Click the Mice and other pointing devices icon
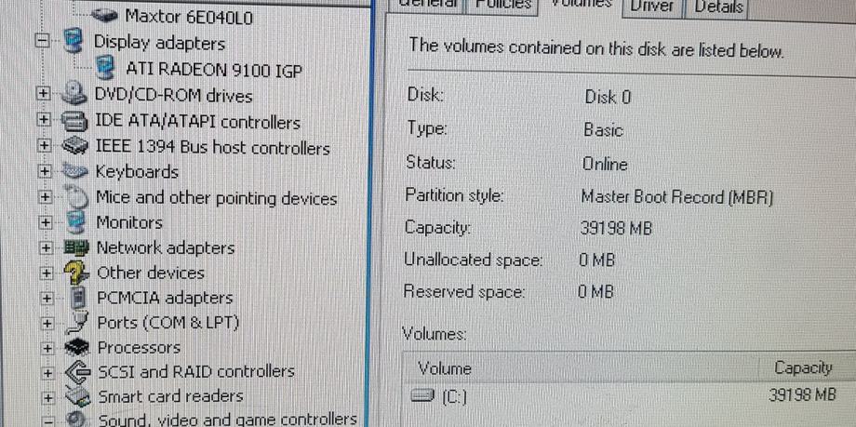 75,196
